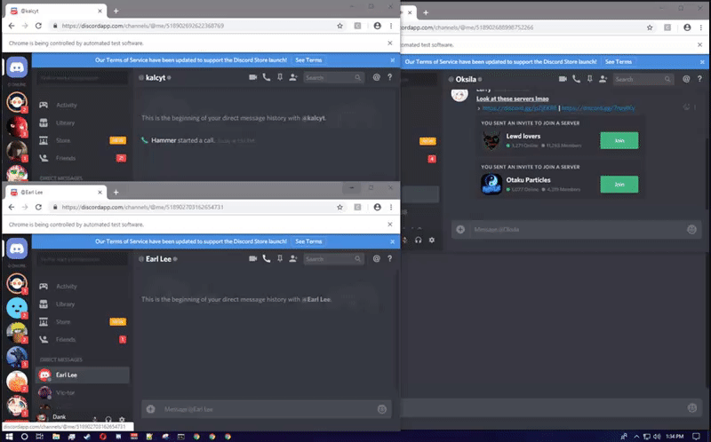Open mentions in Oksila window
This screenshot has width=711, height=442.
click(686, 79)
